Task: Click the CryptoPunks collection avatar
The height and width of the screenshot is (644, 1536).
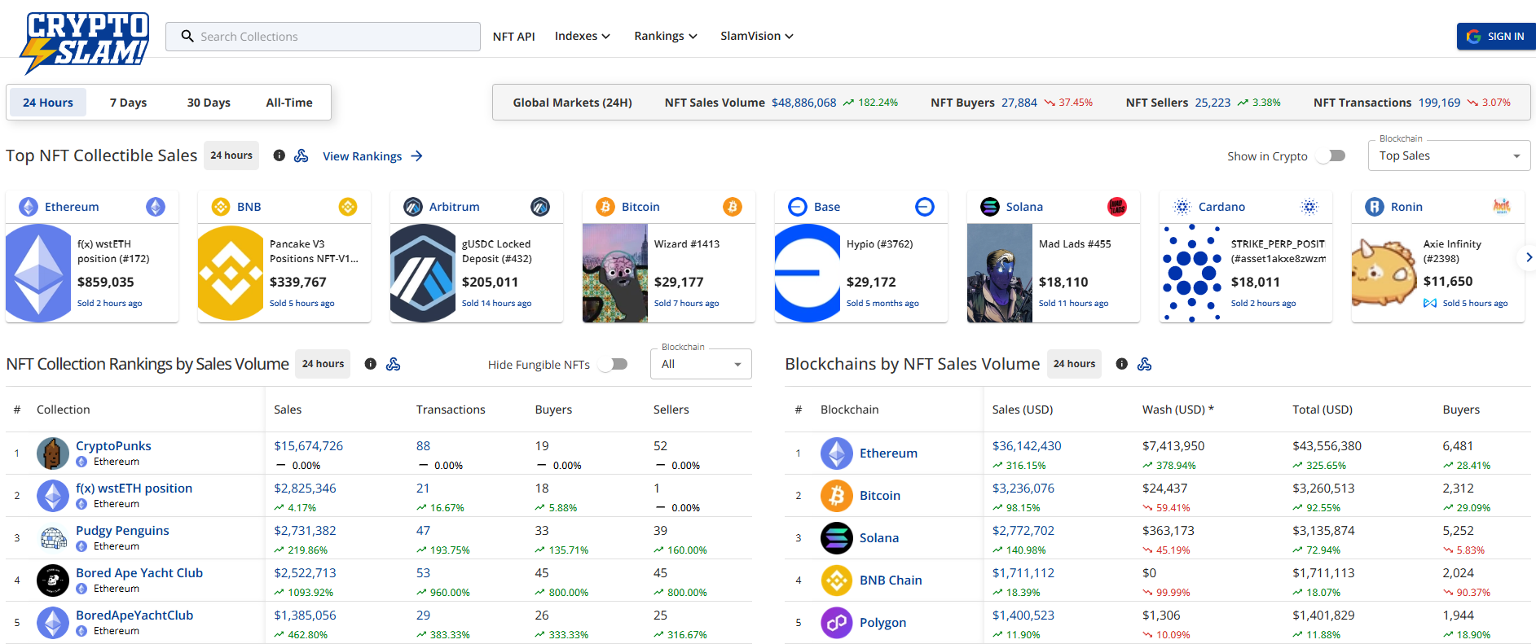Action: click(53, 453)
